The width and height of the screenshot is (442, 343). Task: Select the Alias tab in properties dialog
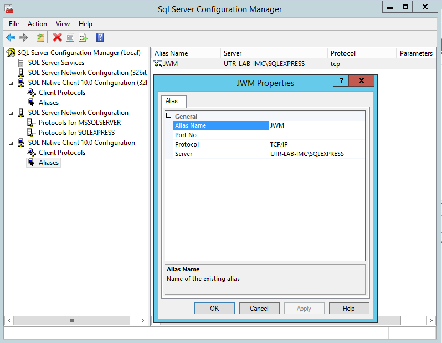point(174,101)
